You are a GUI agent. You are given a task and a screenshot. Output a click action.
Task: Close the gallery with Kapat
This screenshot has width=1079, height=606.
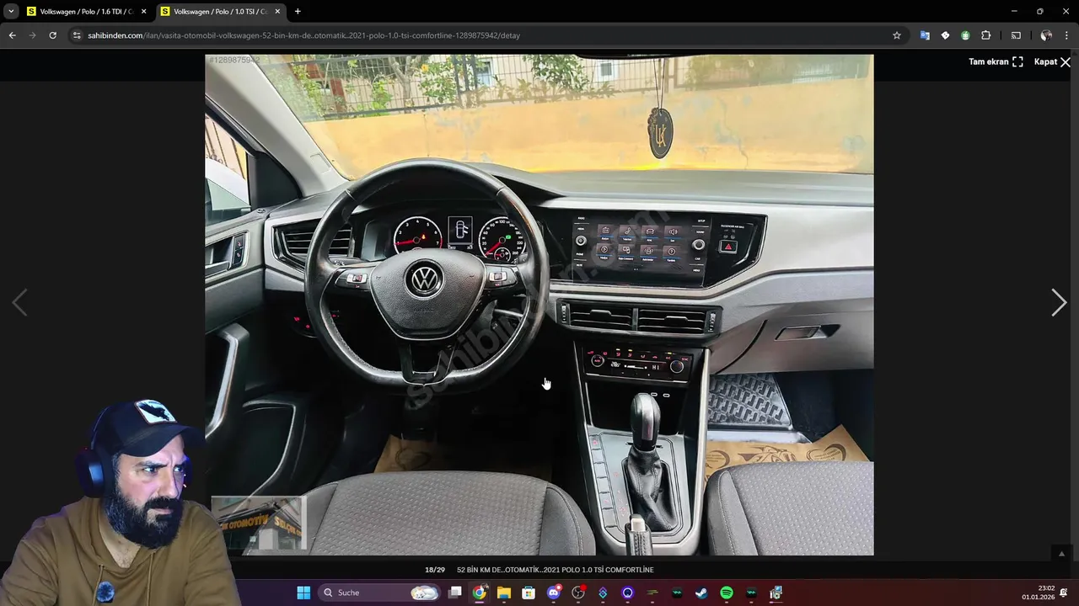coord(1052,61)
